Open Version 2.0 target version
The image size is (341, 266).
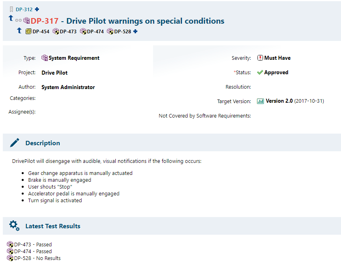(x=279, y=101)
